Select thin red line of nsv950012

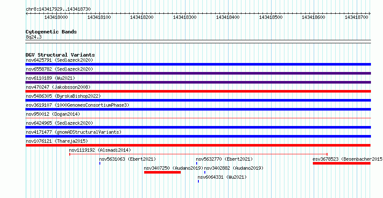click(198, 118)
